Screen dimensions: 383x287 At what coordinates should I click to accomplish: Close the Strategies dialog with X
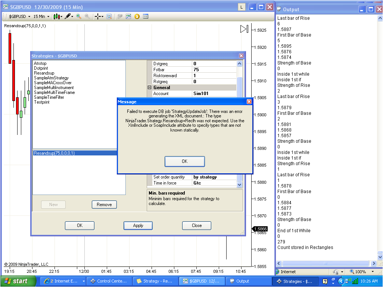click(241, 56)
